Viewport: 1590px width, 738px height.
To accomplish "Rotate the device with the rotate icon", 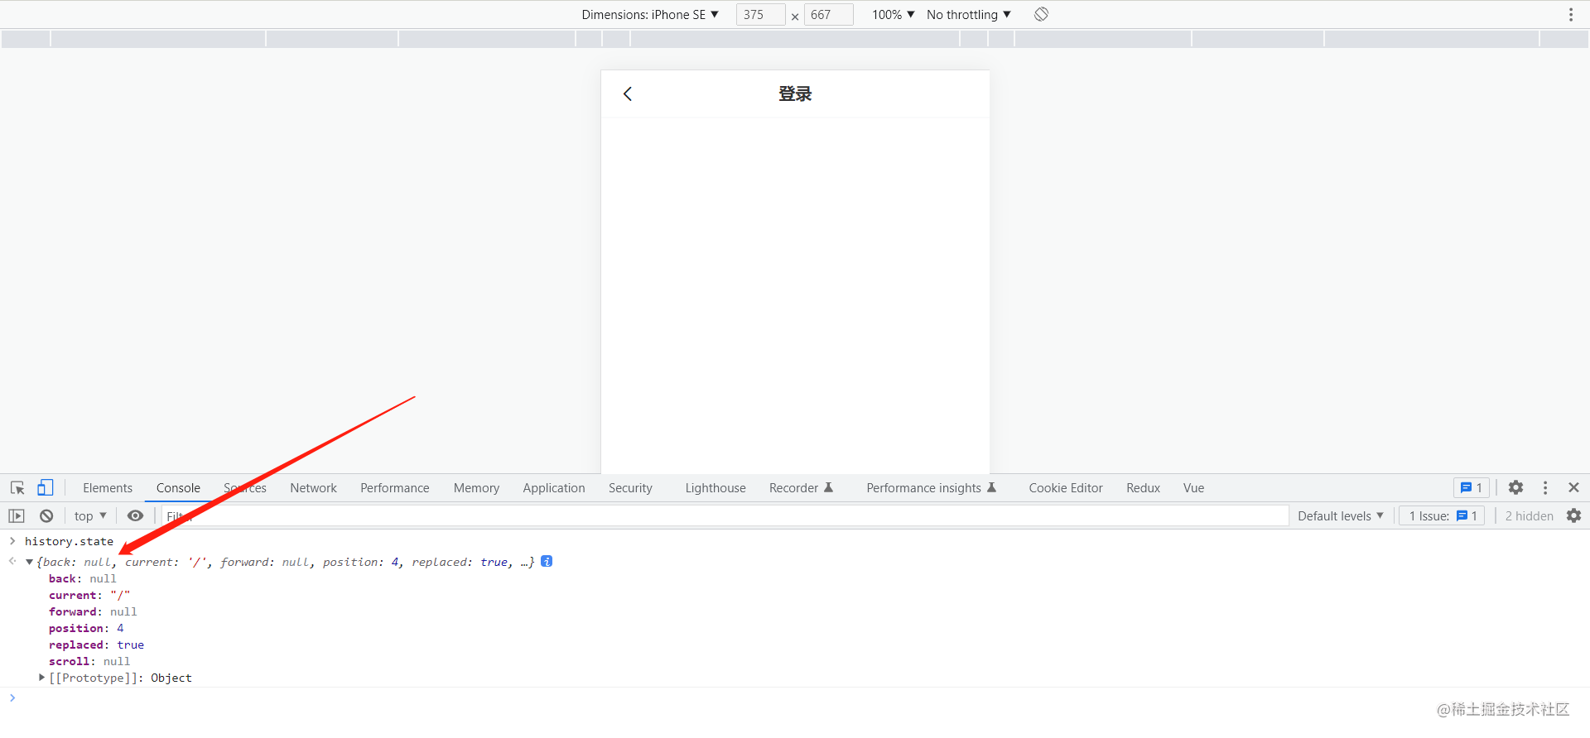I will (x=1041, y=14).
